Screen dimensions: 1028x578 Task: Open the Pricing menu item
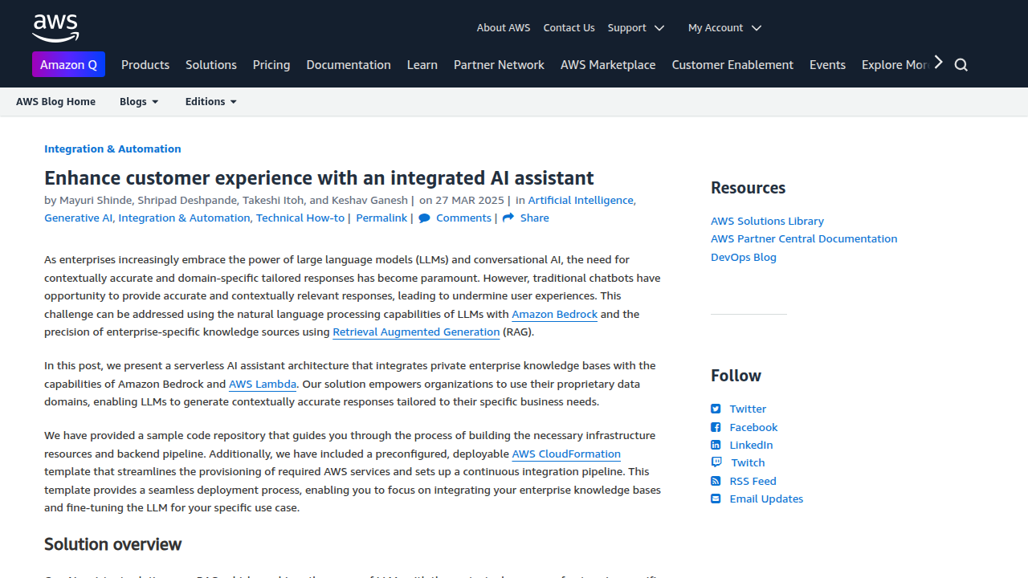(x=271, y=65)
